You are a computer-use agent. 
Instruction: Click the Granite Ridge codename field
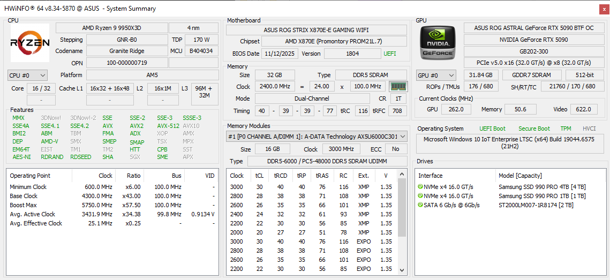coord(127,51)
